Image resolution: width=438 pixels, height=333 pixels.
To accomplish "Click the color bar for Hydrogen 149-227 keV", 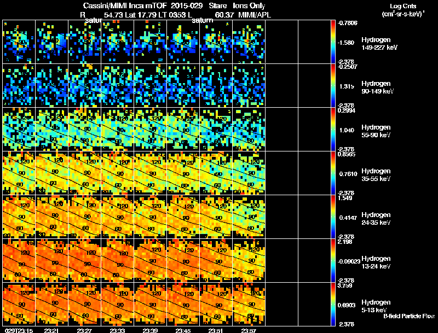I will (x=333, y=42).
